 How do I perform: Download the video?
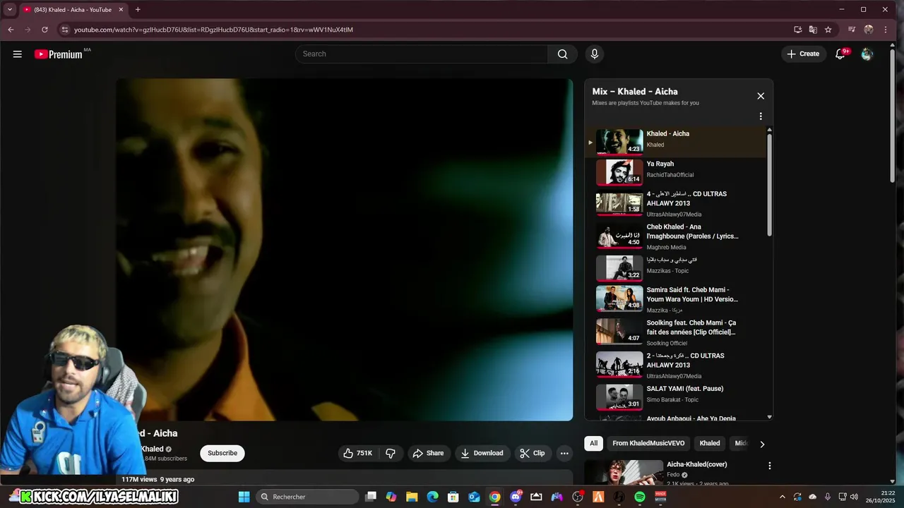(482, 453)
